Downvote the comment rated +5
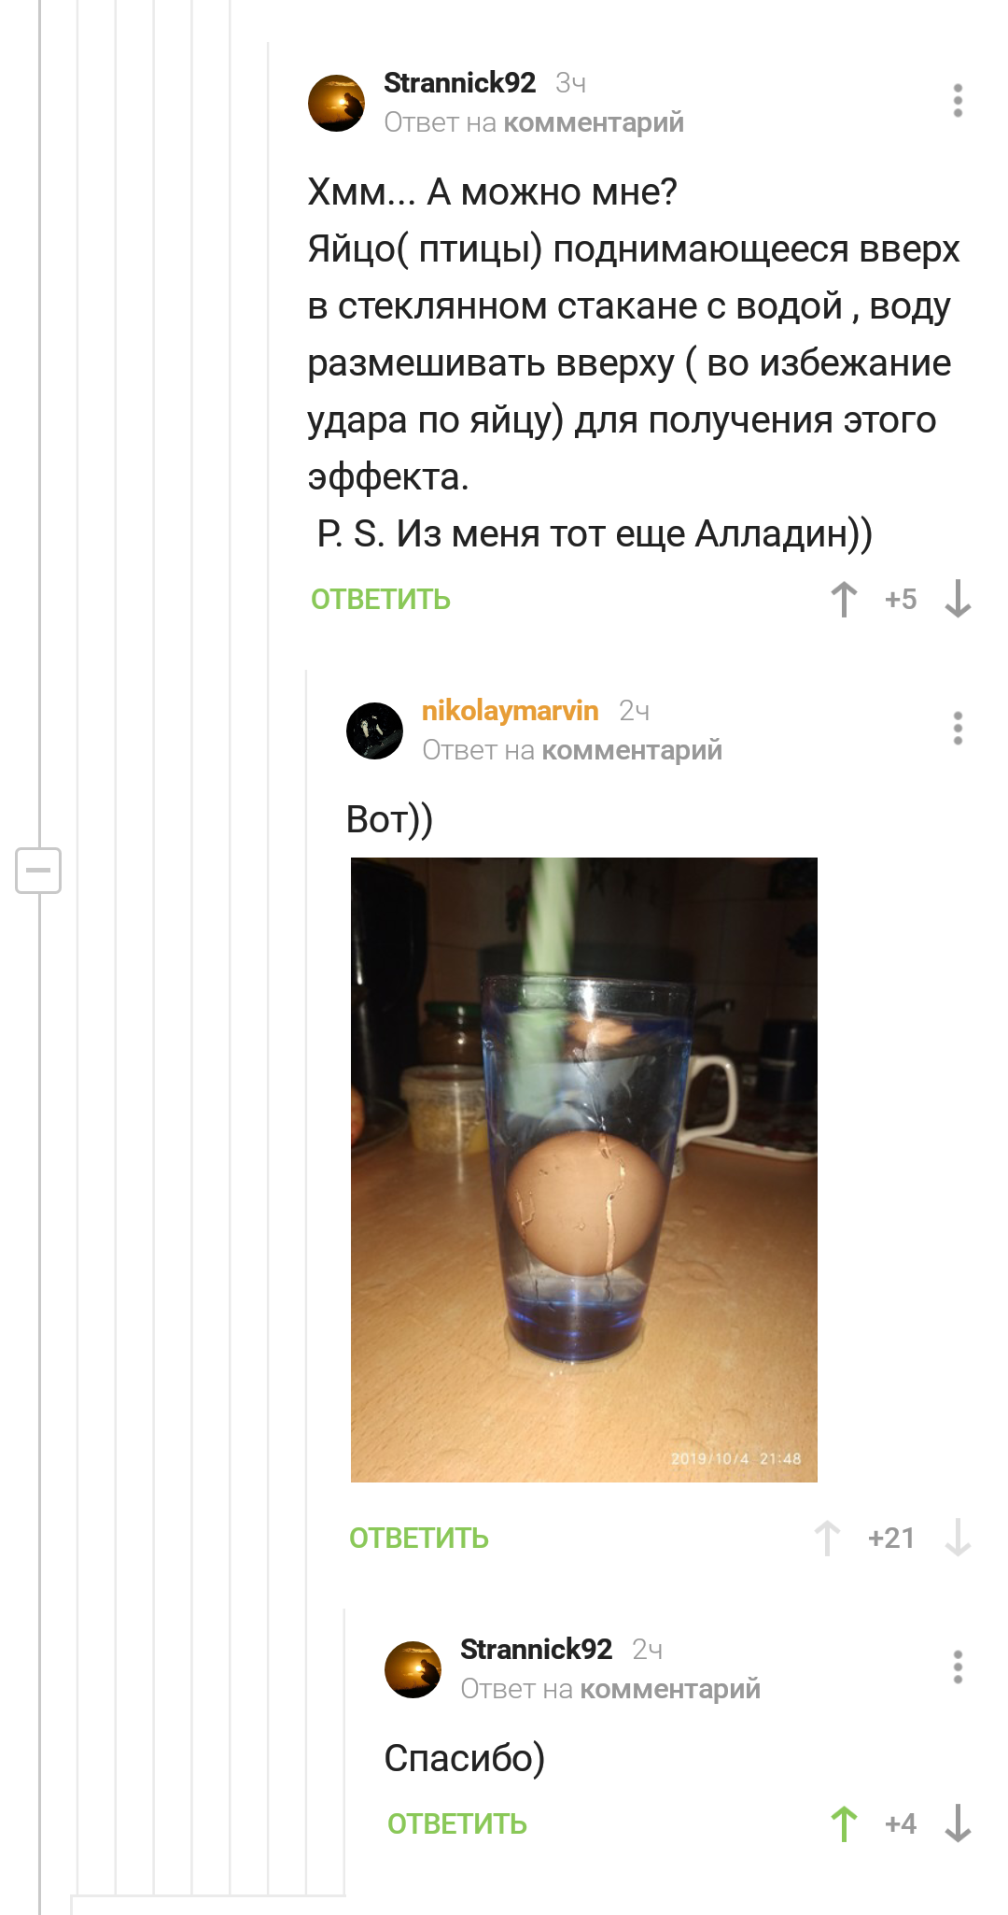 [x=958, y=600]
